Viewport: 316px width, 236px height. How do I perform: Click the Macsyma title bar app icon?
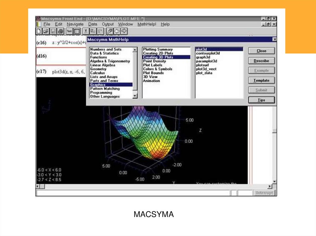click(x=38, y=19)
